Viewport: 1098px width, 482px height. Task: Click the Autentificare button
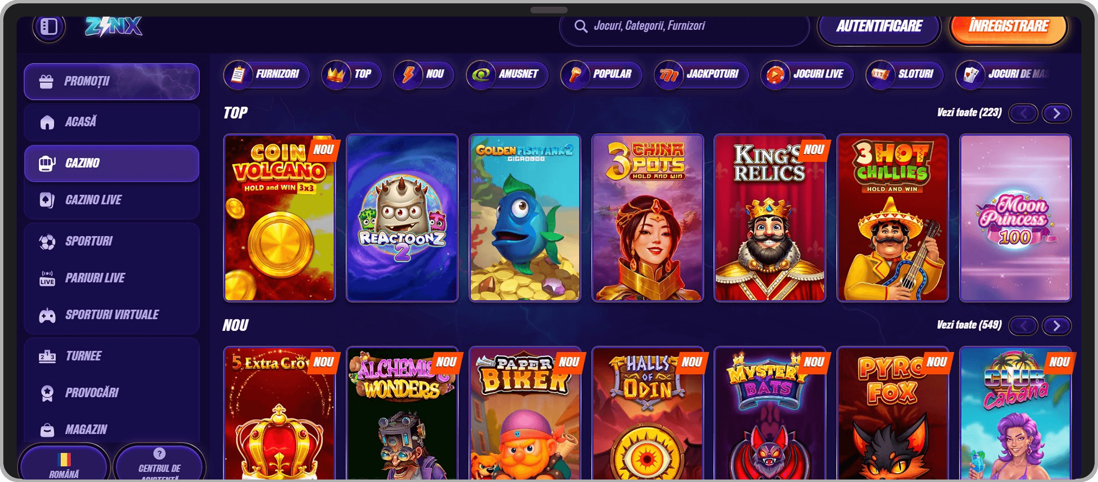click(x=879, y=27)
